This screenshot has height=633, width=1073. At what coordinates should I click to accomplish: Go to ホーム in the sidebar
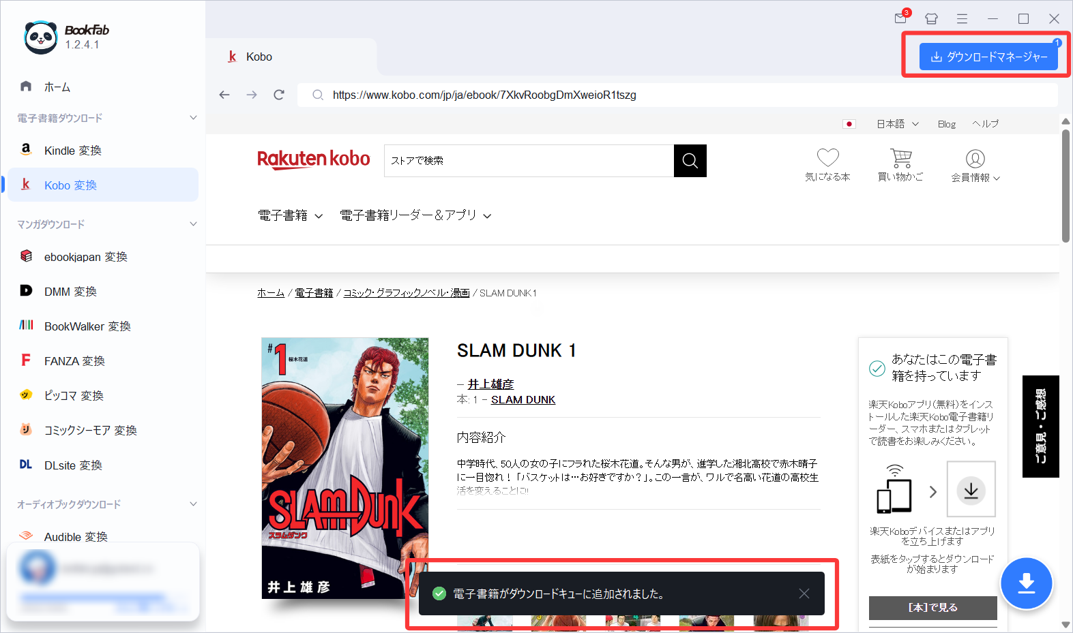point(57,87)
